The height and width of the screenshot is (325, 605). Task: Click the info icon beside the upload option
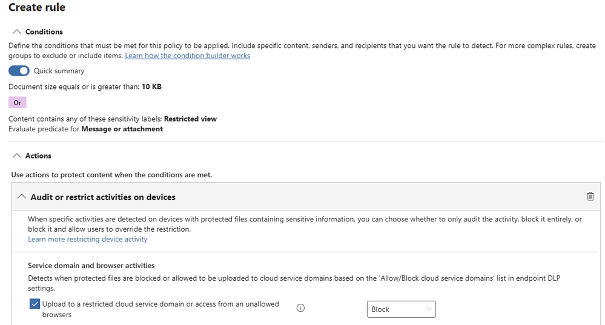[300, 308]
